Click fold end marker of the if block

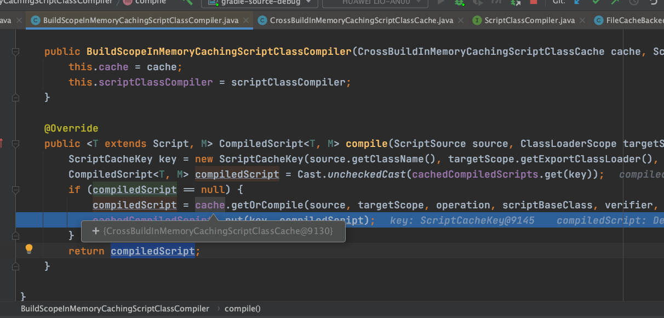point(15,236)
